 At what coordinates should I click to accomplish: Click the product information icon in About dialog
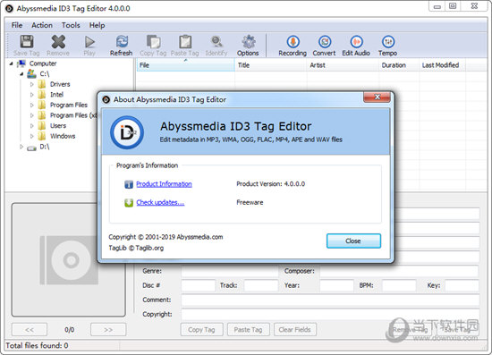tap(129, 184)
